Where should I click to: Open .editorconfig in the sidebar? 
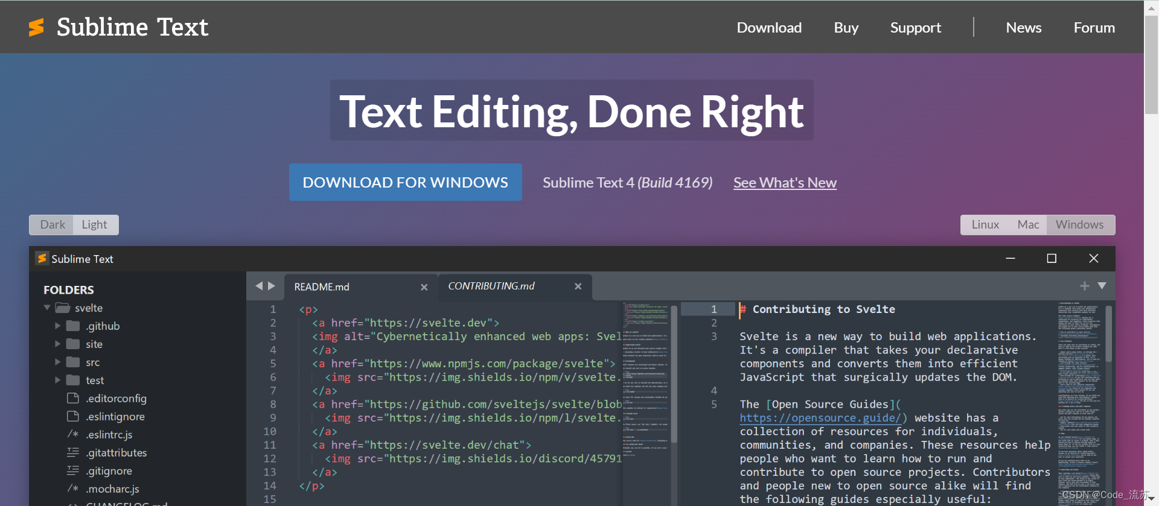click(x=116, y=398)
